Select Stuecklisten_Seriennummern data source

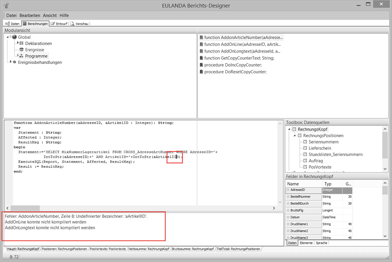336,155
